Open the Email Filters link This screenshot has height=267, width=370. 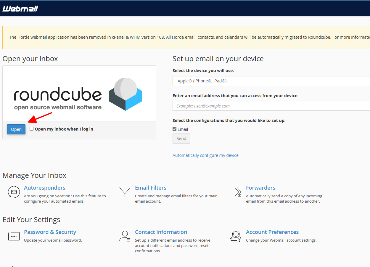coord(151,188)
